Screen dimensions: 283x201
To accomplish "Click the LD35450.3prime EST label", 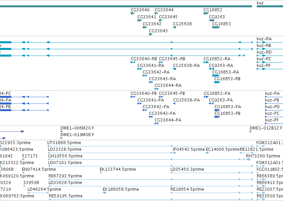I will pyautogui.click(x=187, y=169).
